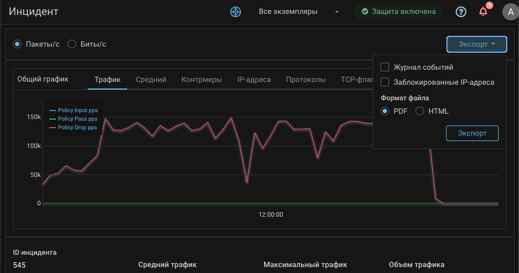Choose HTML file format
This screenshot has height=273, width=519.
pyautogui.click(x=420, y=111)
